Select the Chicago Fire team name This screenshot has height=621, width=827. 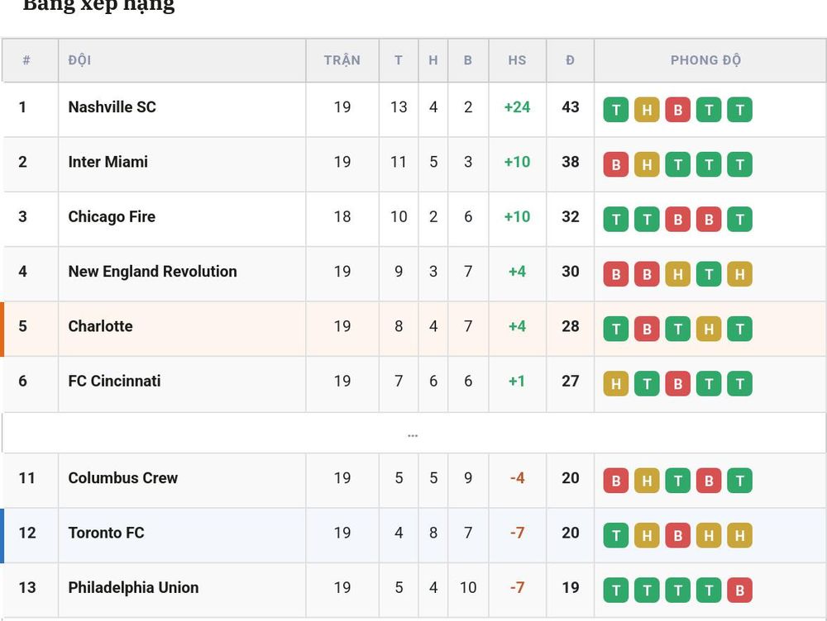click(112, 216)
